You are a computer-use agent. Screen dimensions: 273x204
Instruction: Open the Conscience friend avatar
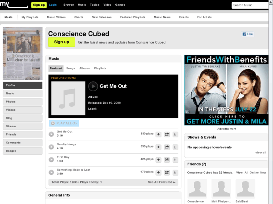[x=197, y=189]
